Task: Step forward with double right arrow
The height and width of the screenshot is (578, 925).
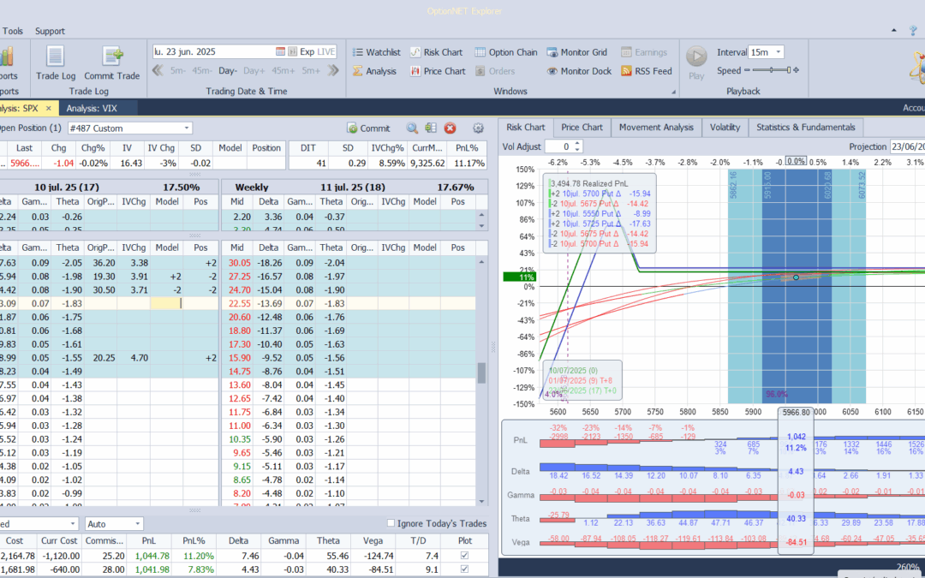Action: 333,71
